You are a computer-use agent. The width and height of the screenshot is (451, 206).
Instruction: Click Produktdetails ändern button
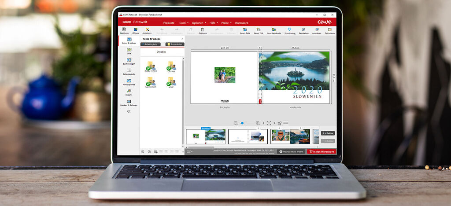[x=291, y=151]
